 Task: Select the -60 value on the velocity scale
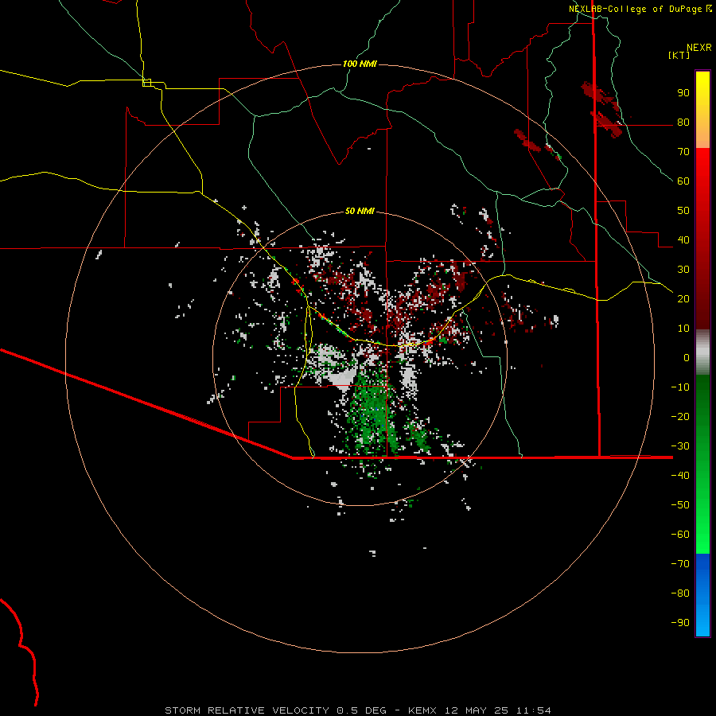680,535
